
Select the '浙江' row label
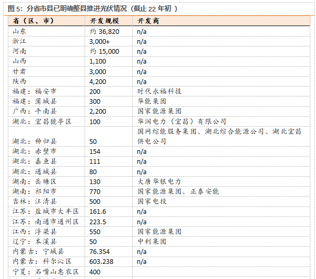[x=19, y=41]
